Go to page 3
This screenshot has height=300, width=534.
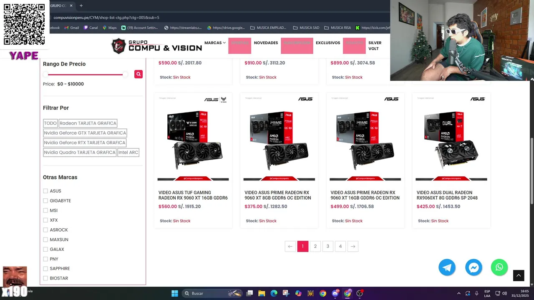328,246
